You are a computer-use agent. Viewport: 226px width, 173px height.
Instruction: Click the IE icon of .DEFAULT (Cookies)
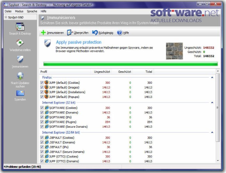click(47, 137)
